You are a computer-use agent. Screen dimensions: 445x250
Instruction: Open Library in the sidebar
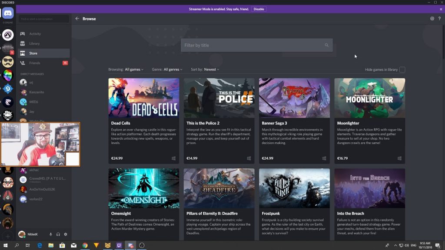[34, 43]
